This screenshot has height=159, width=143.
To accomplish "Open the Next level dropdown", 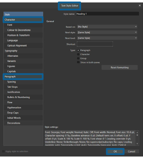I will 107,38.
